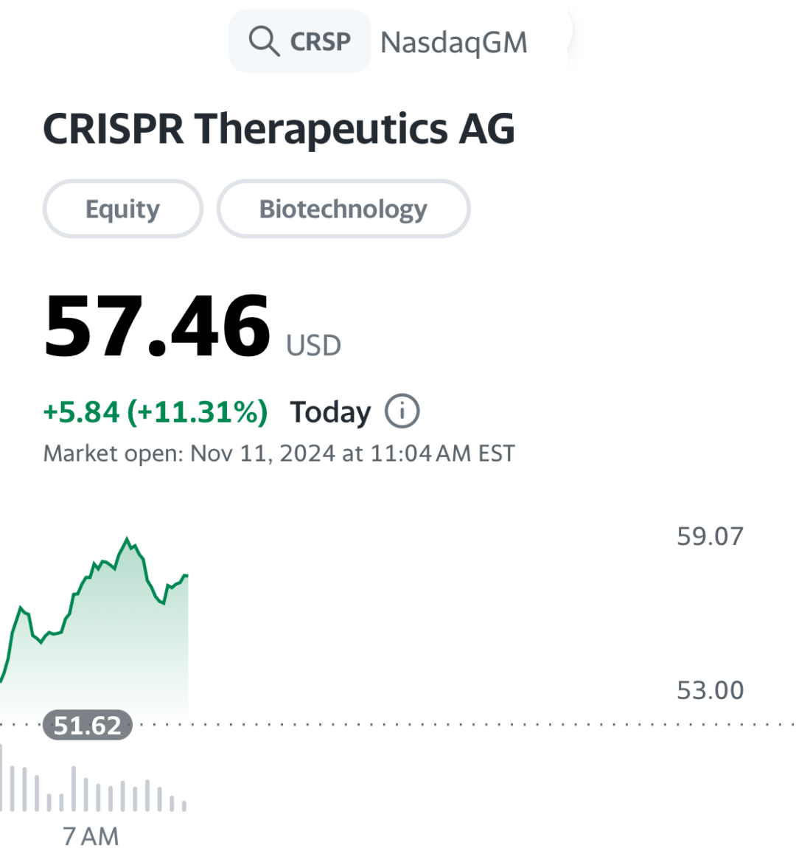Click the 51.62 previous close marker
This screenshot has height=848, width=796.
(x=88, y=726)
